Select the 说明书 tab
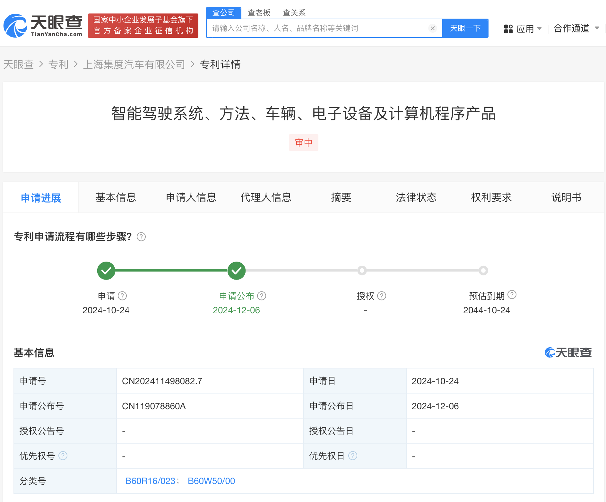Image resolution: width=606 pixels, height=502 pixels. click(567, 197)
